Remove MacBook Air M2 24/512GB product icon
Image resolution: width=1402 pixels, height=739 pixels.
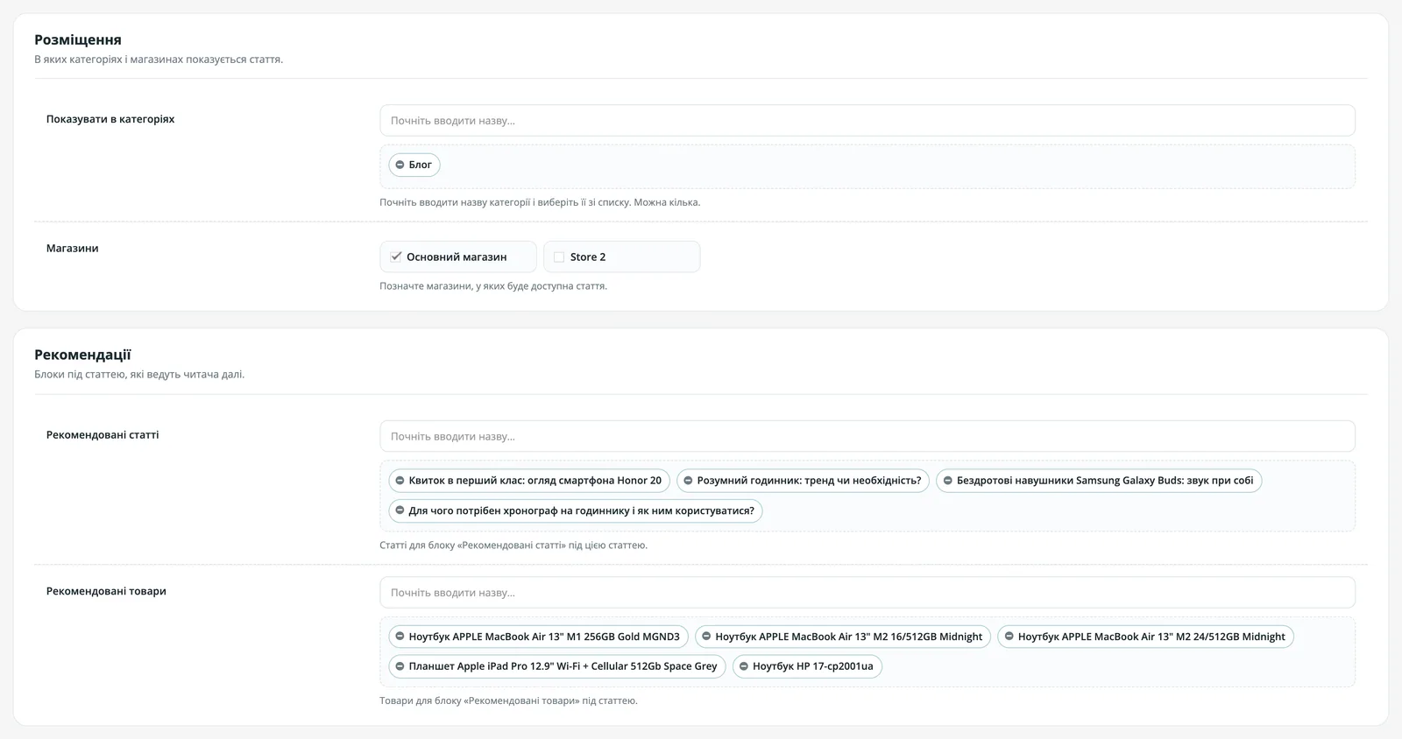click(x=1009, y=637)
